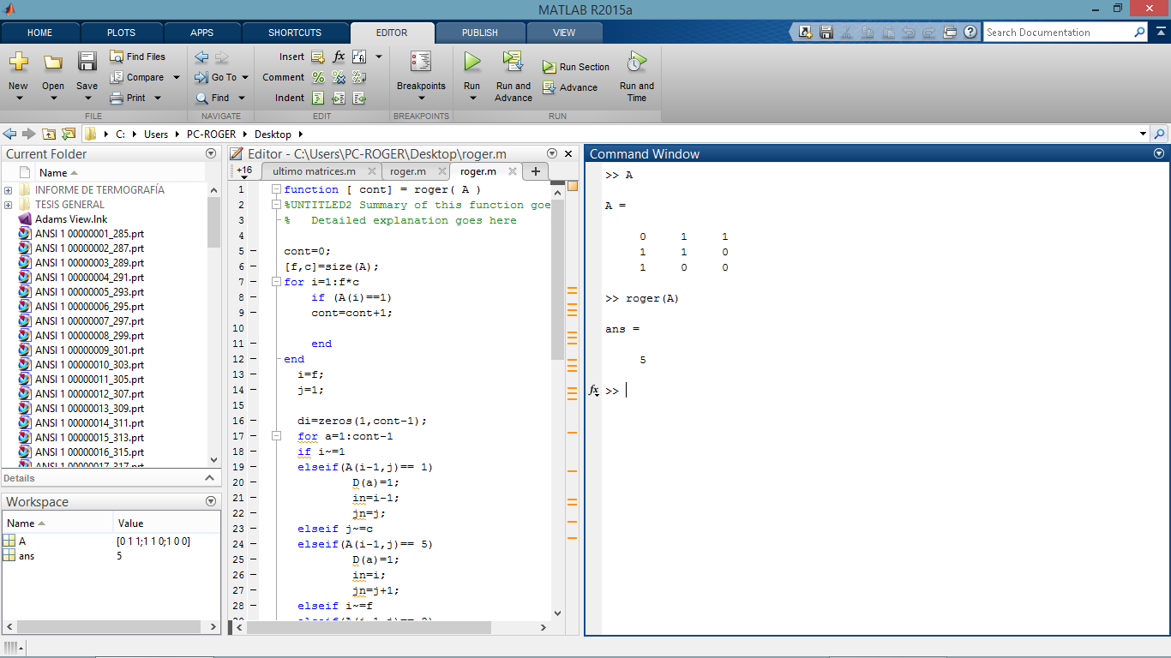1171x658 pixels.
Task: Click the PC-ROGER path segment
Action: (211, 135)
